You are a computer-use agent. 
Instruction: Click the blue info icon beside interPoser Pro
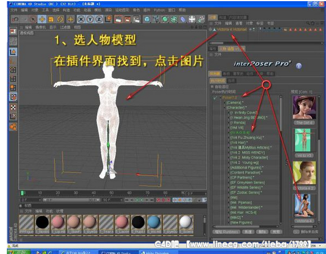point(299,66)
